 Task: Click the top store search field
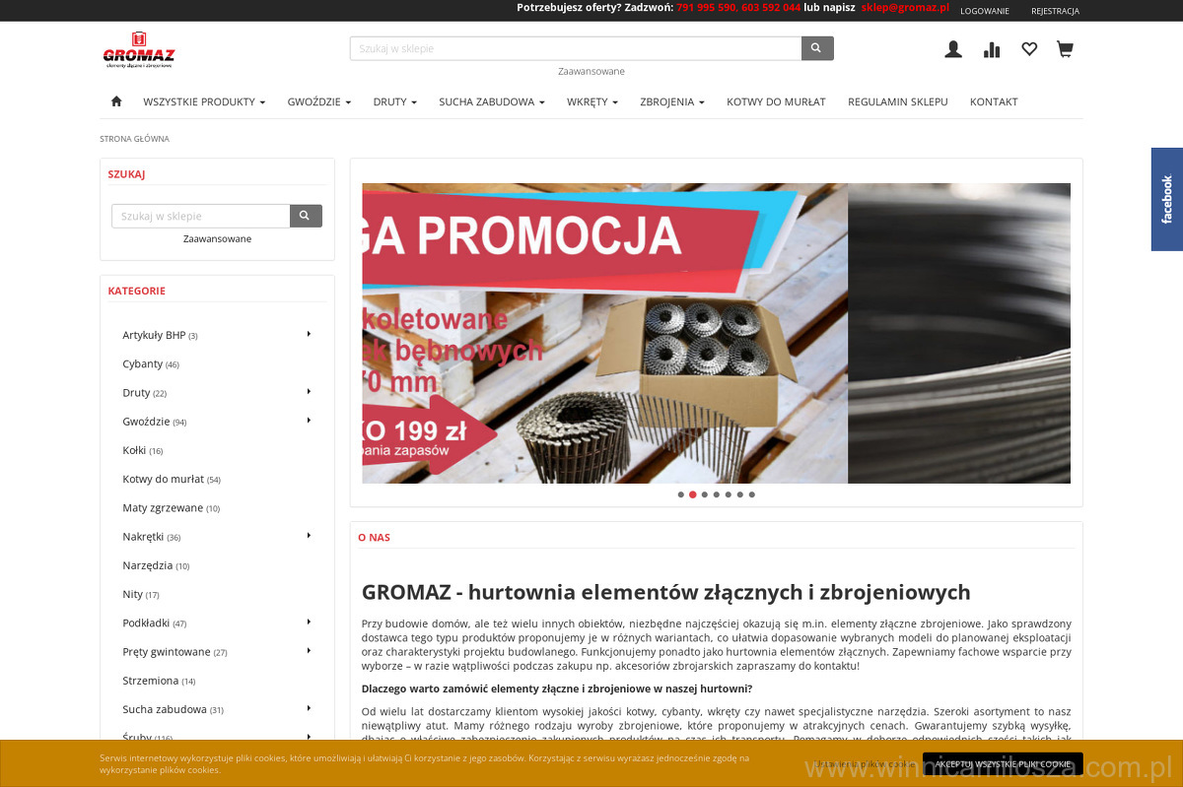click(576, 48)
